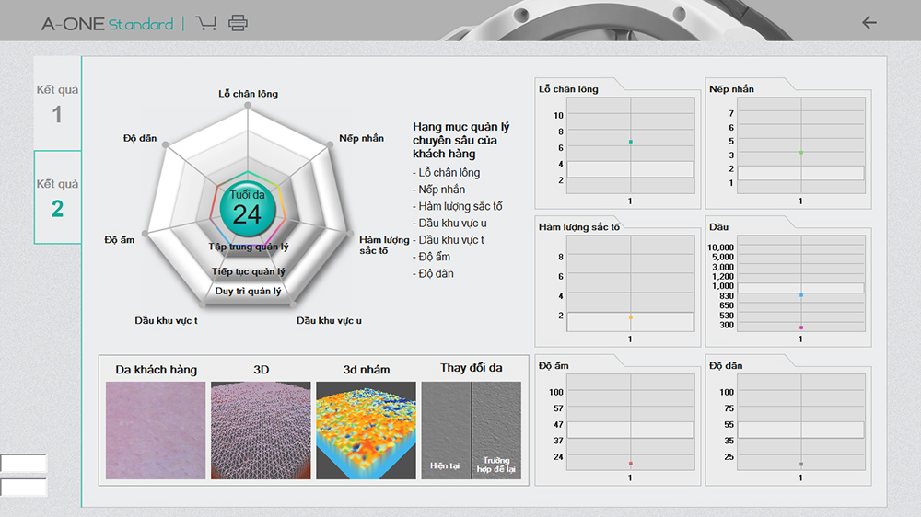
Task: Click the blue point in Dầu chart
Action: pos(801,295)
